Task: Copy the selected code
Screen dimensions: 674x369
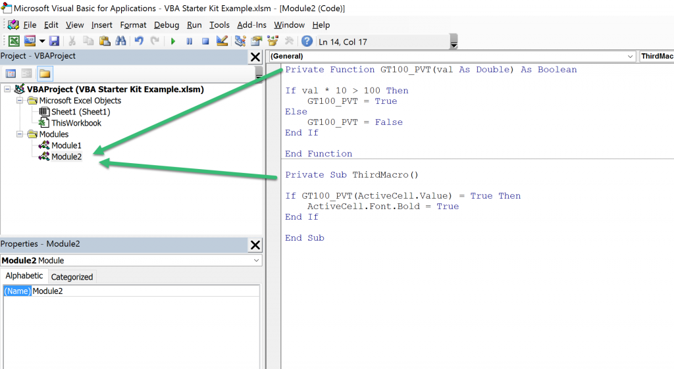Action: click(88, 41)
